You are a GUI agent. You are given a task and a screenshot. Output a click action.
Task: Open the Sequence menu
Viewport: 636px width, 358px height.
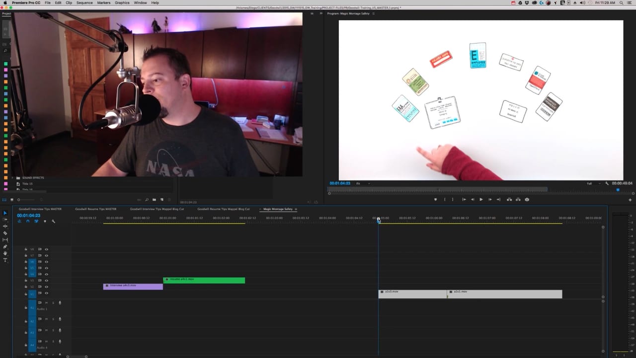(x=84, y=3)
